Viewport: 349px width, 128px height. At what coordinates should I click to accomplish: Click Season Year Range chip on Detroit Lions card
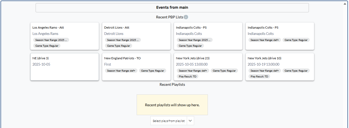pos(123,40)
